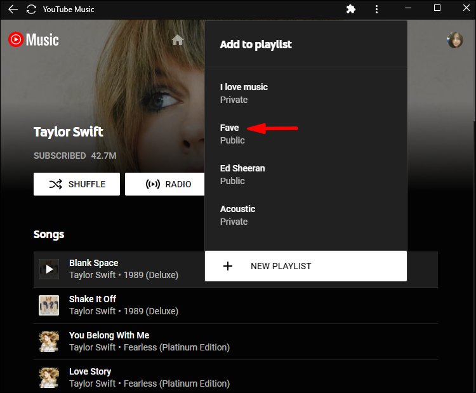Click the YouTube Music logo

34,40
